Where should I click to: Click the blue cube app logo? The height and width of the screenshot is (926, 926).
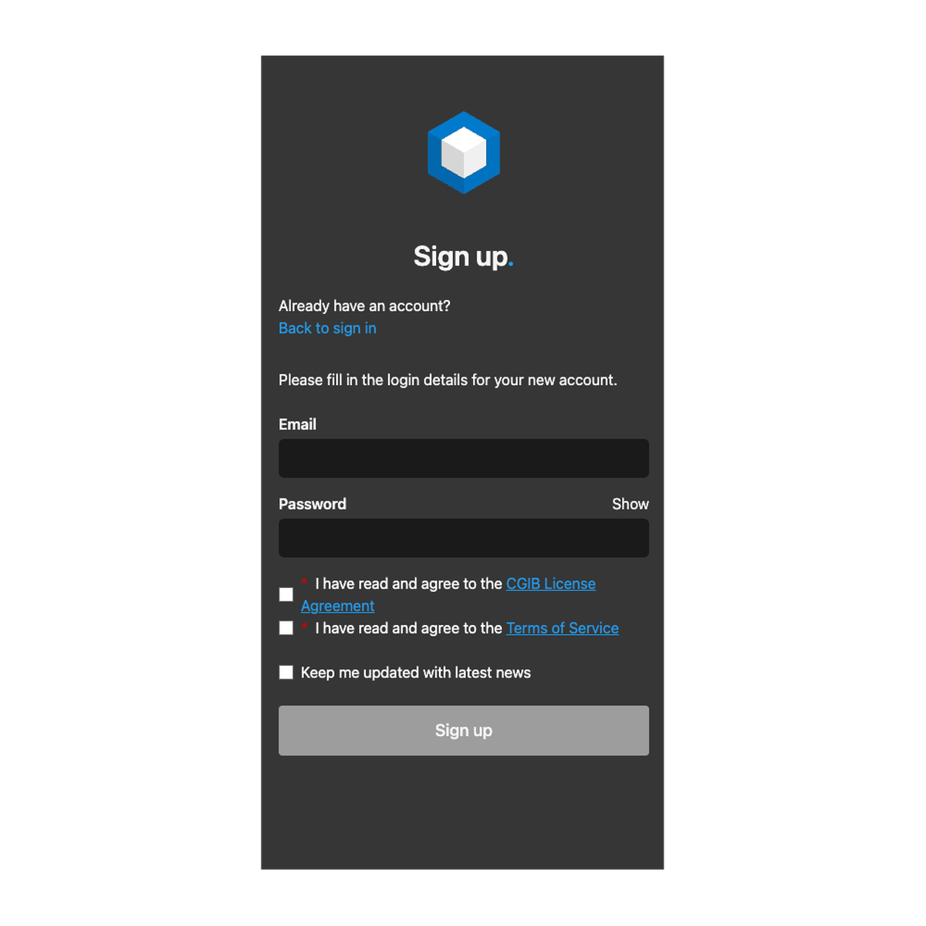coord(463,152)
